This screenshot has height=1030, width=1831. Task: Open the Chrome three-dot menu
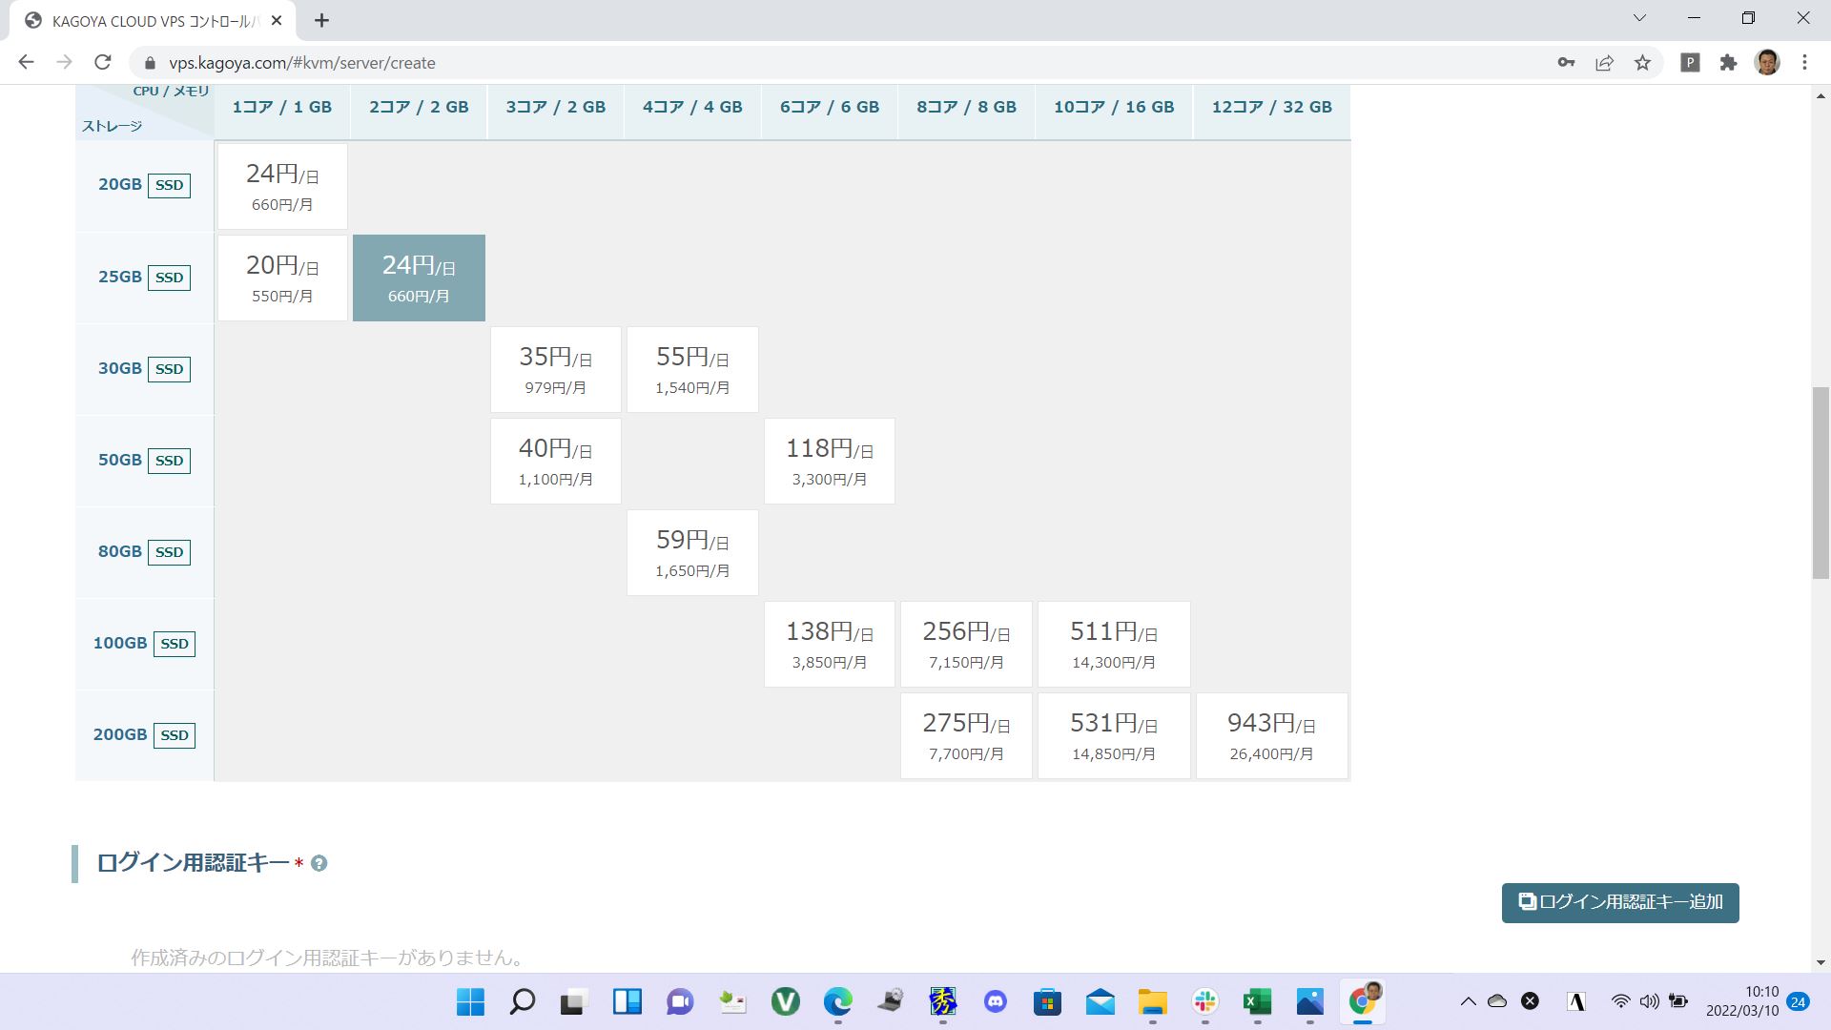1804,63
